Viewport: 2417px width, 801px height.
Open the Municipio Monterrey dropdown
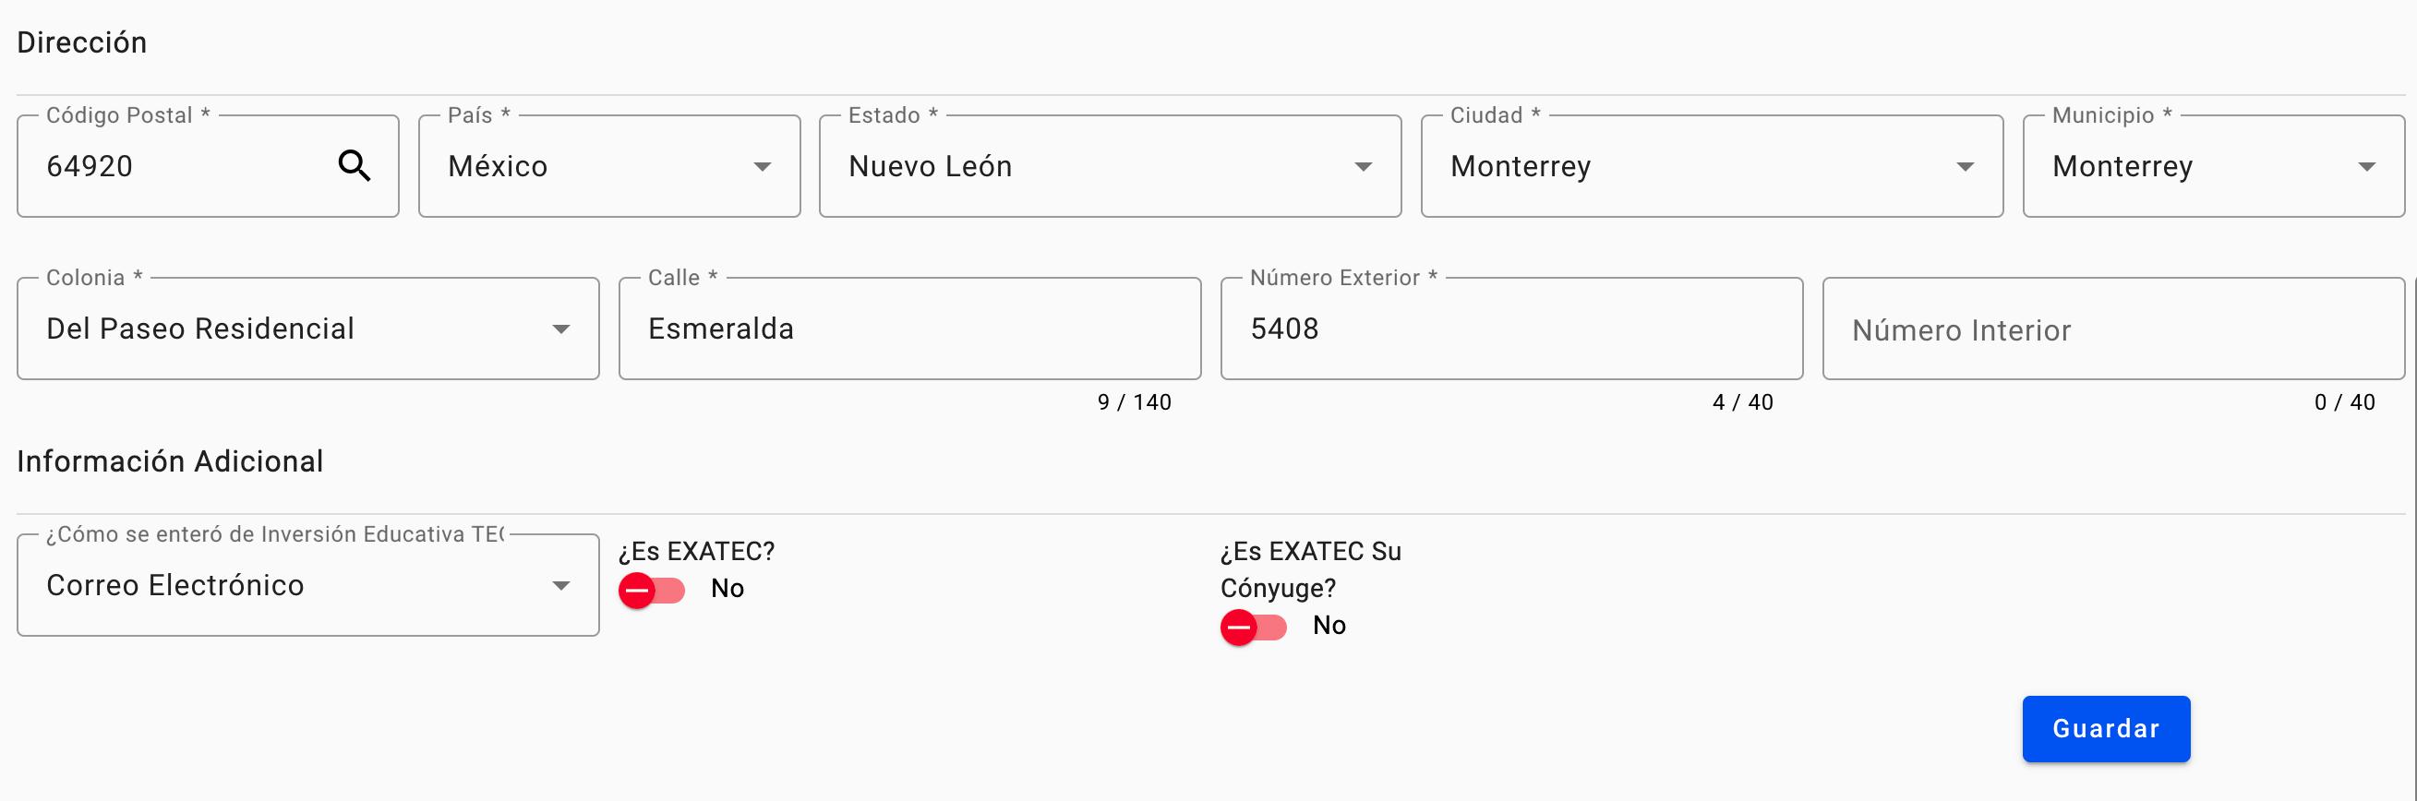[x=2186, y=166]
